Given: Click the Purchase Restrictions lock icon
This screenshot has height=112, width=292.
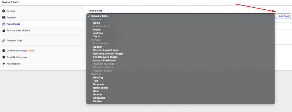Looking at the screenshot, I should (x=4, y=30).
